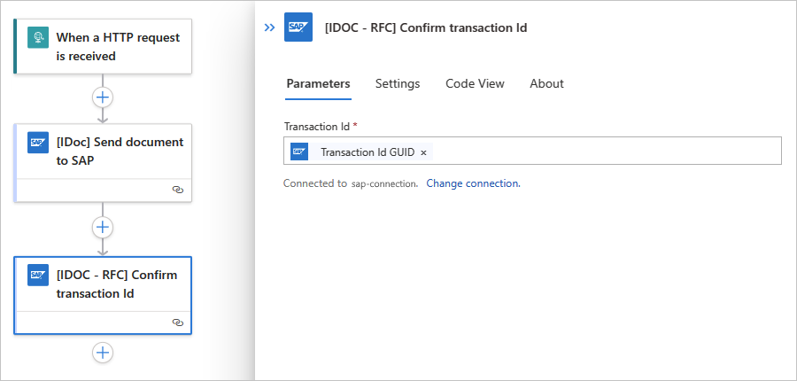Click inside the Transaction Id field
This screenshot has height=381, width=797.
point(602,152)
